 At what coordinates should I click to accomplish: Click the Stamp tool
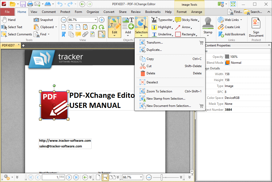coord(208,26)
